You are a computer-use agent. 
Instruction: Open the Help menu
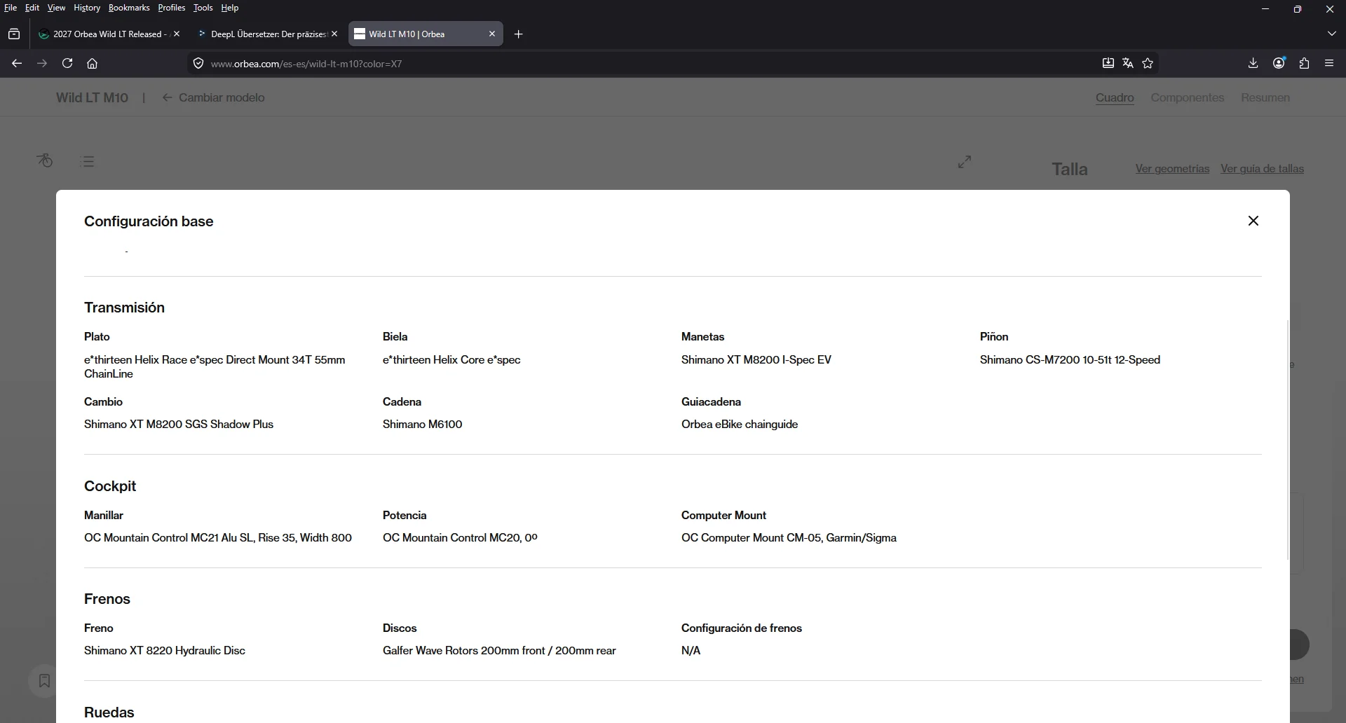pos(230,8)
